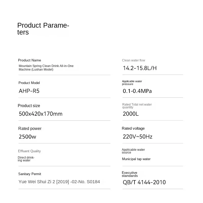Select the Executive standards label

130,174
